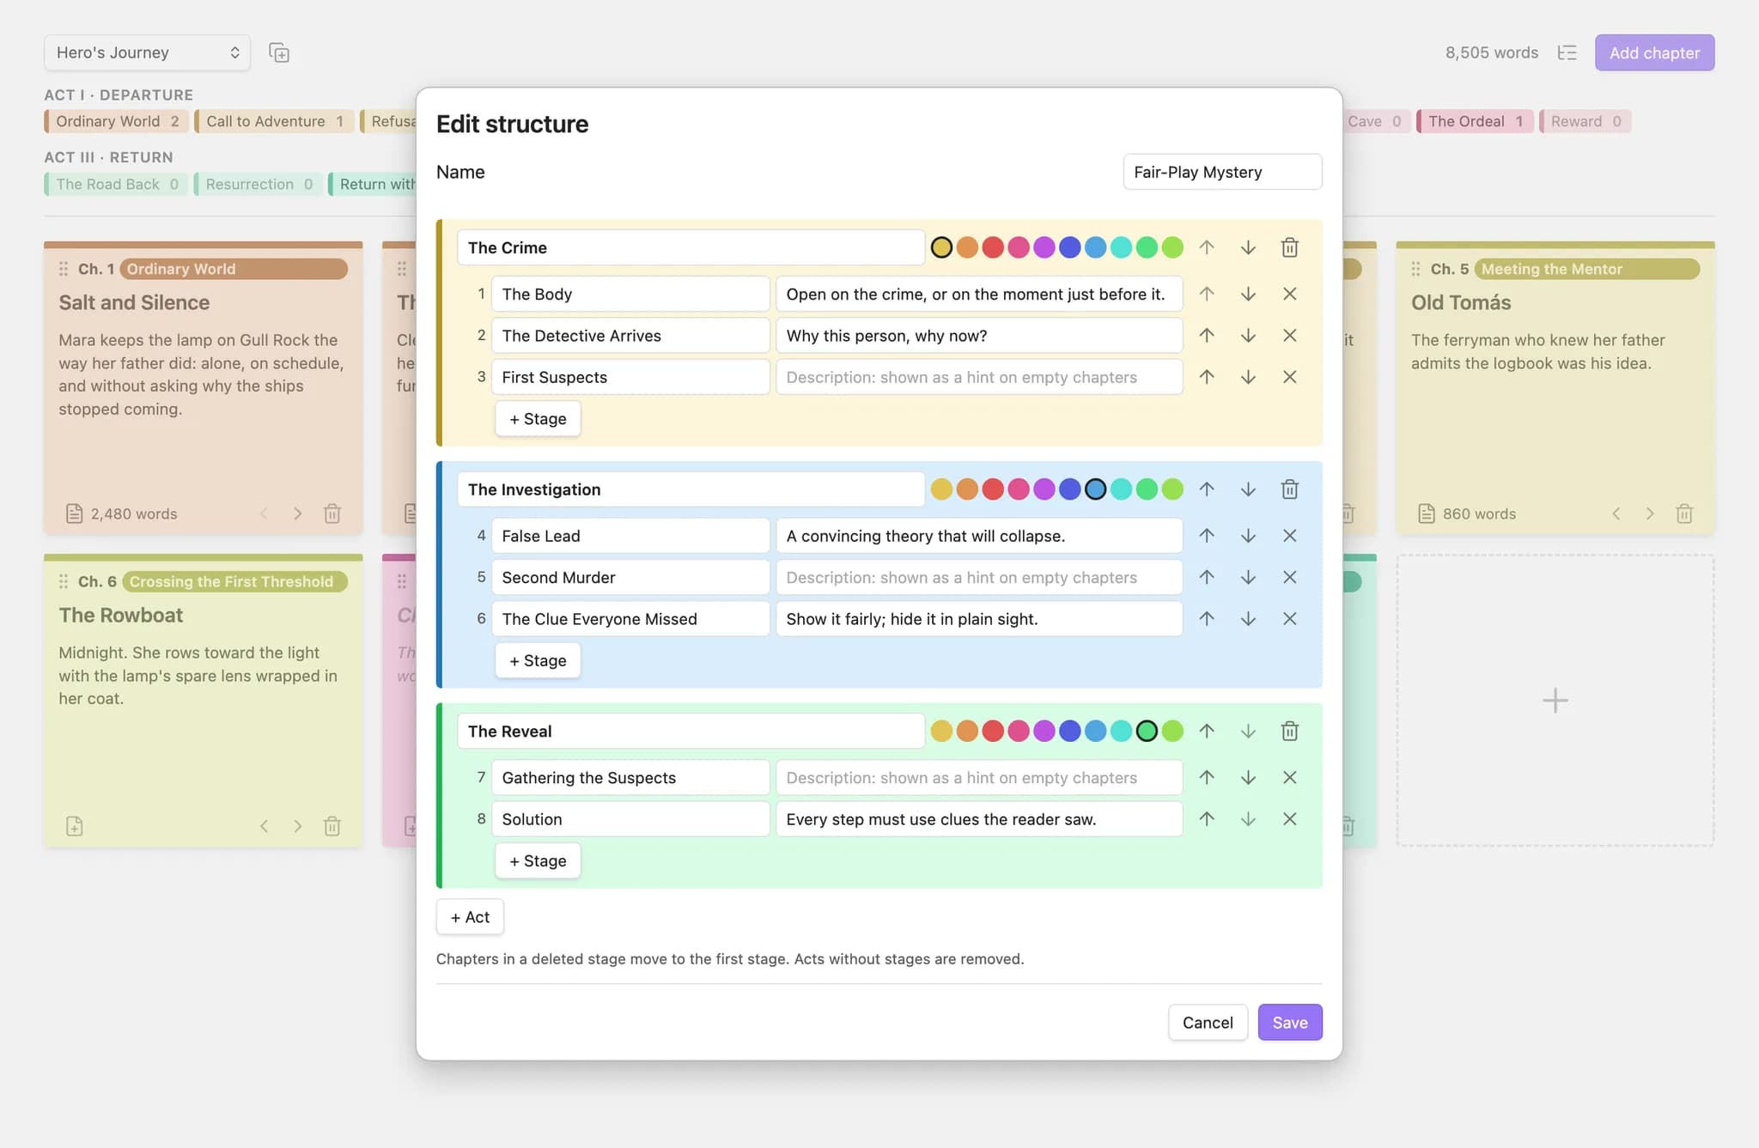Screen dimensions: 1759x1148
Task: Open The Rowboat chapter card
Action: tap(204, 701)
